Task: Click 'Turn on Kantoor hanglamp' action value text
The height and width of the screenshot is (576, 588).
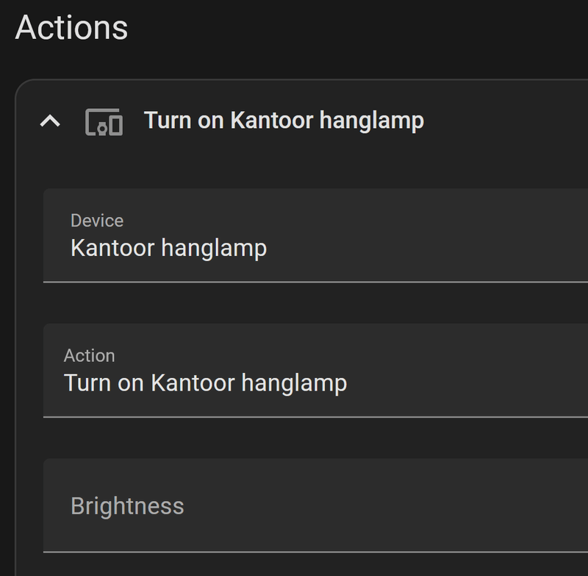Action: point(205,383)
